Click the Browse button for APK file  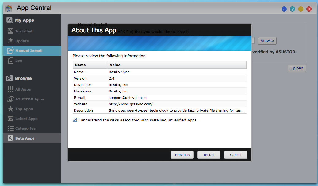(267, 41)
